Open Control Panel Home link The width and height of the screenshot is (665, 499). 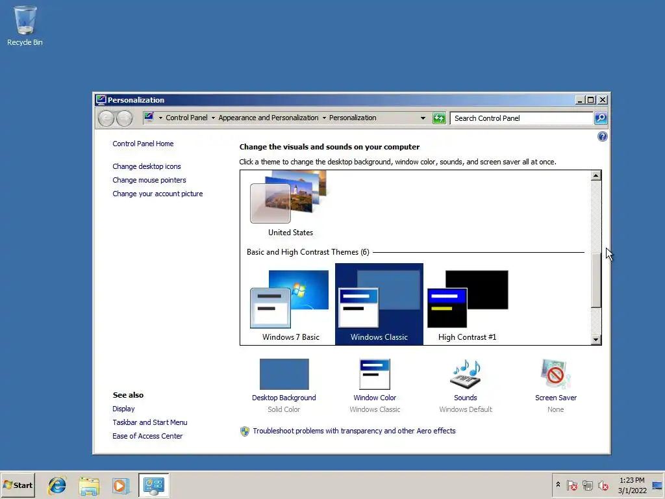tap(143, 144)
